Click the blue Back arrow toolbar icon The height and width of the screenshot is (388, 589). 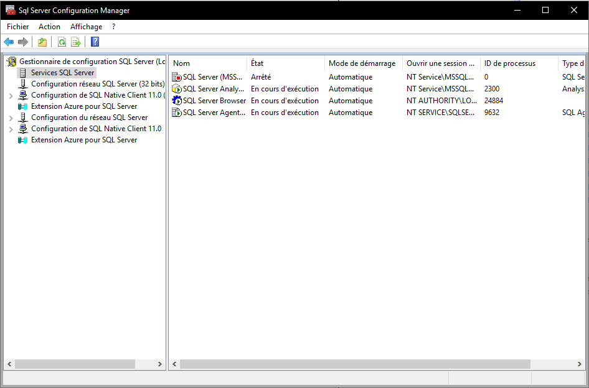tap(9, 42)
